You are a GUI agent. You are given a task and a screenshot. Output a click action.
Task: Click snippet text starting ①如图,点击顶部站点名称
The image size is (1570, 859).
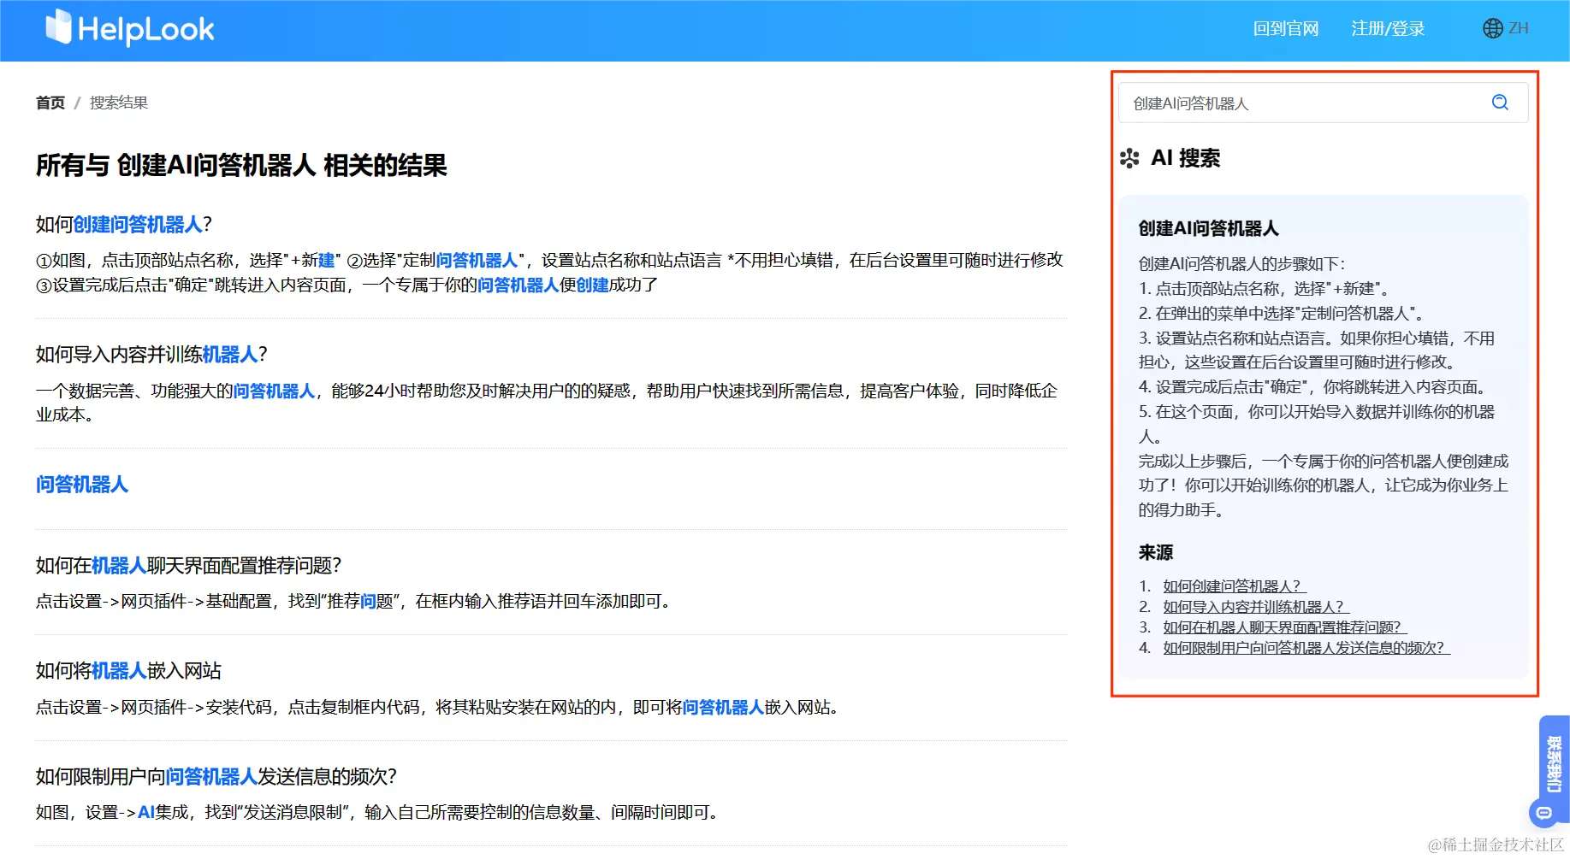click(549, 273)
